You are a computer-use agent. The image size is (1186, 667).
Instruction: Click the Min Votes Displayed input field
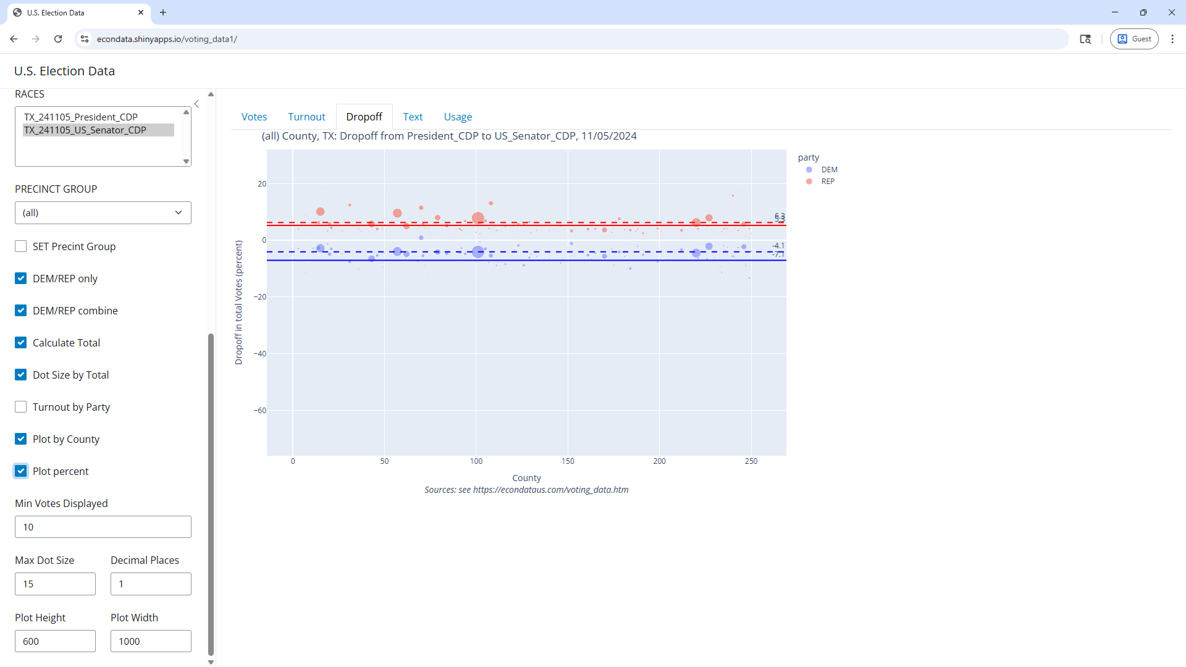point(103,527)
